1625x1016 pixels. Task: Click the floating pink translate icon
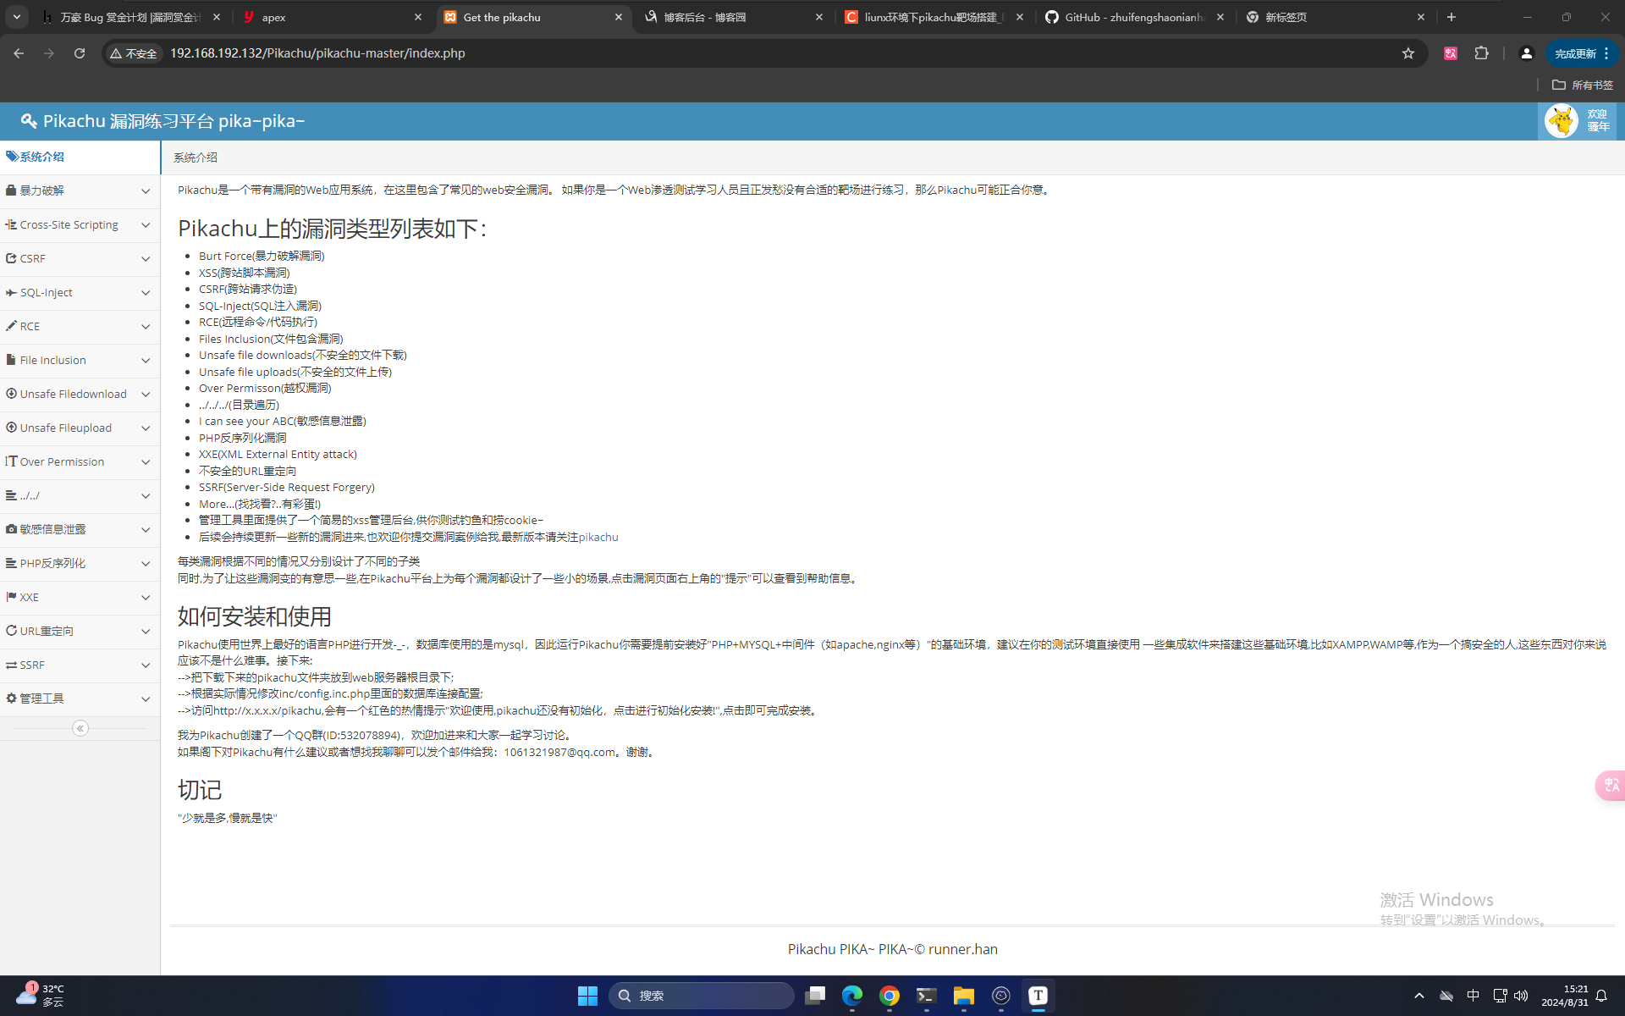(x=1611, y=785)
